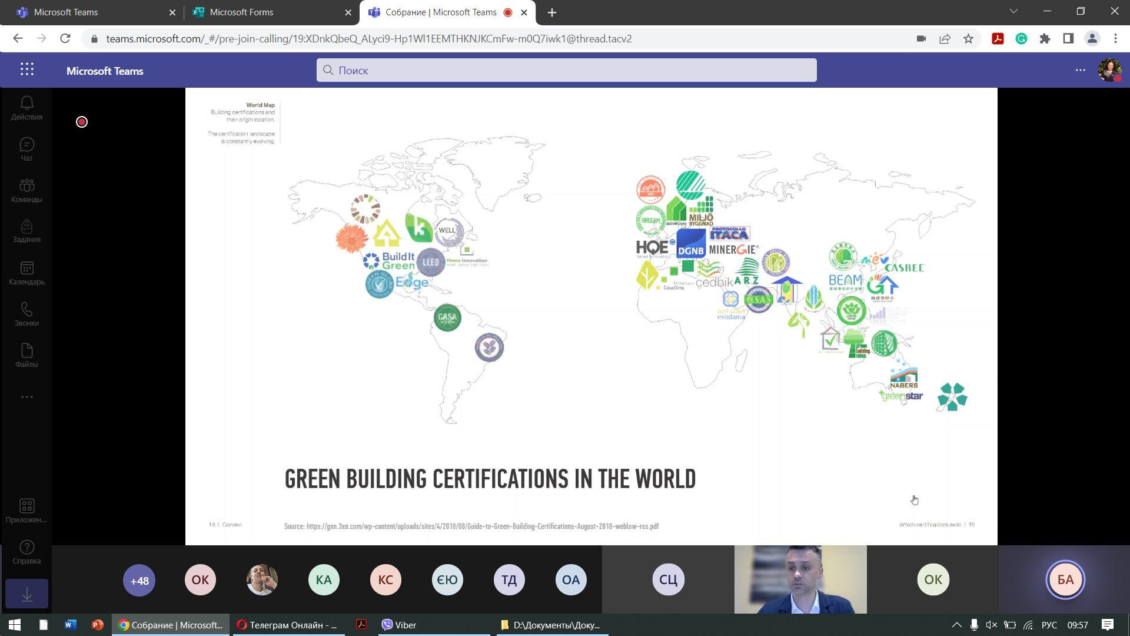Open the Chat section in sidebar

26,150
